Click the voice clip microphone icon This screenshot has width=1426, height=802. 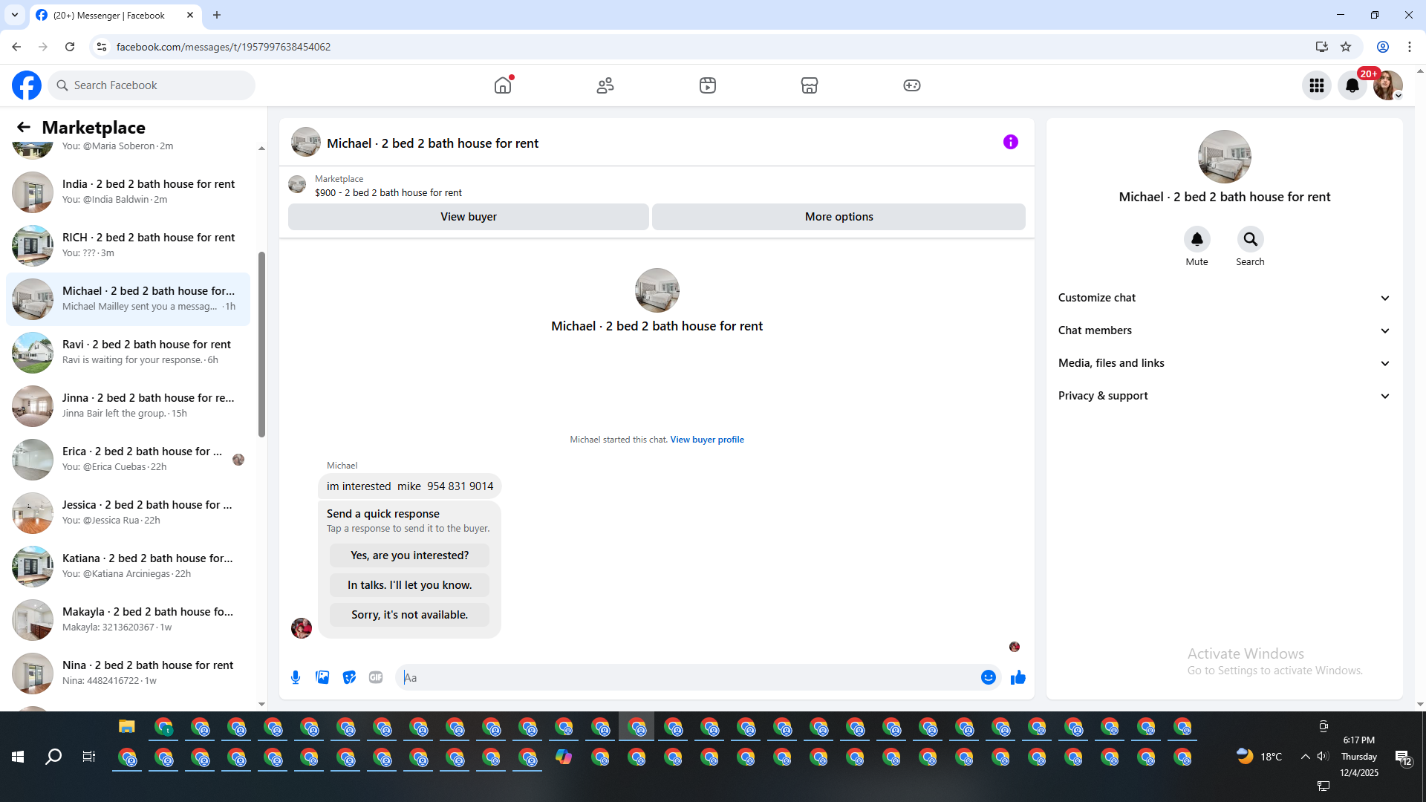pyautogui.click(x=296, y=677)
